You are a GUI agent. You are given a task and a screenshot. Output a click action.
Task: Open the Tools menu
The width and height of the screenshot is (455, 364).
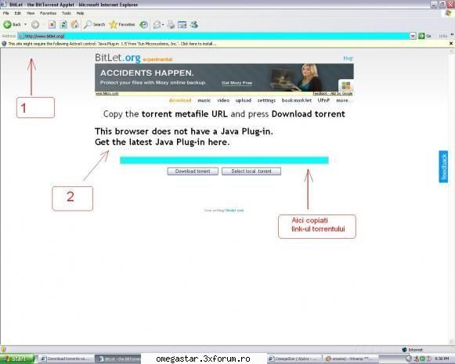(x=67, y=13)
